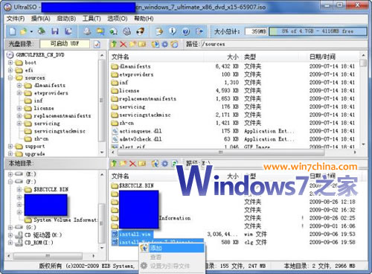Open the 文件(F) menu

tap(16, 19)
